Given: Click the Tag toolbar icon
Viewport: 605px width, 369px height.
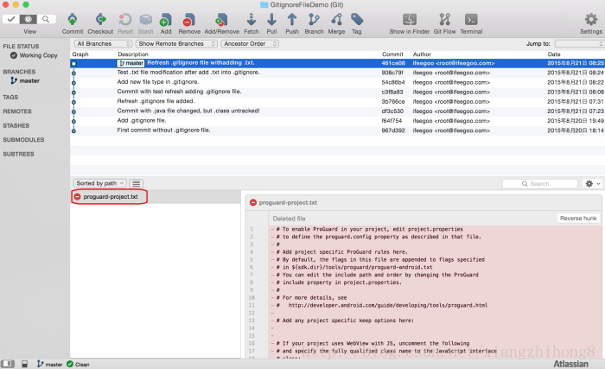Looking at the screenshot, I should coord(357,19).
